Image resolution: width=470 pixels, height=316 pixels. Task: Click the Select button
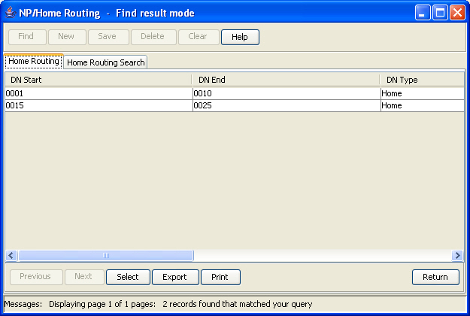pos(128,277)
